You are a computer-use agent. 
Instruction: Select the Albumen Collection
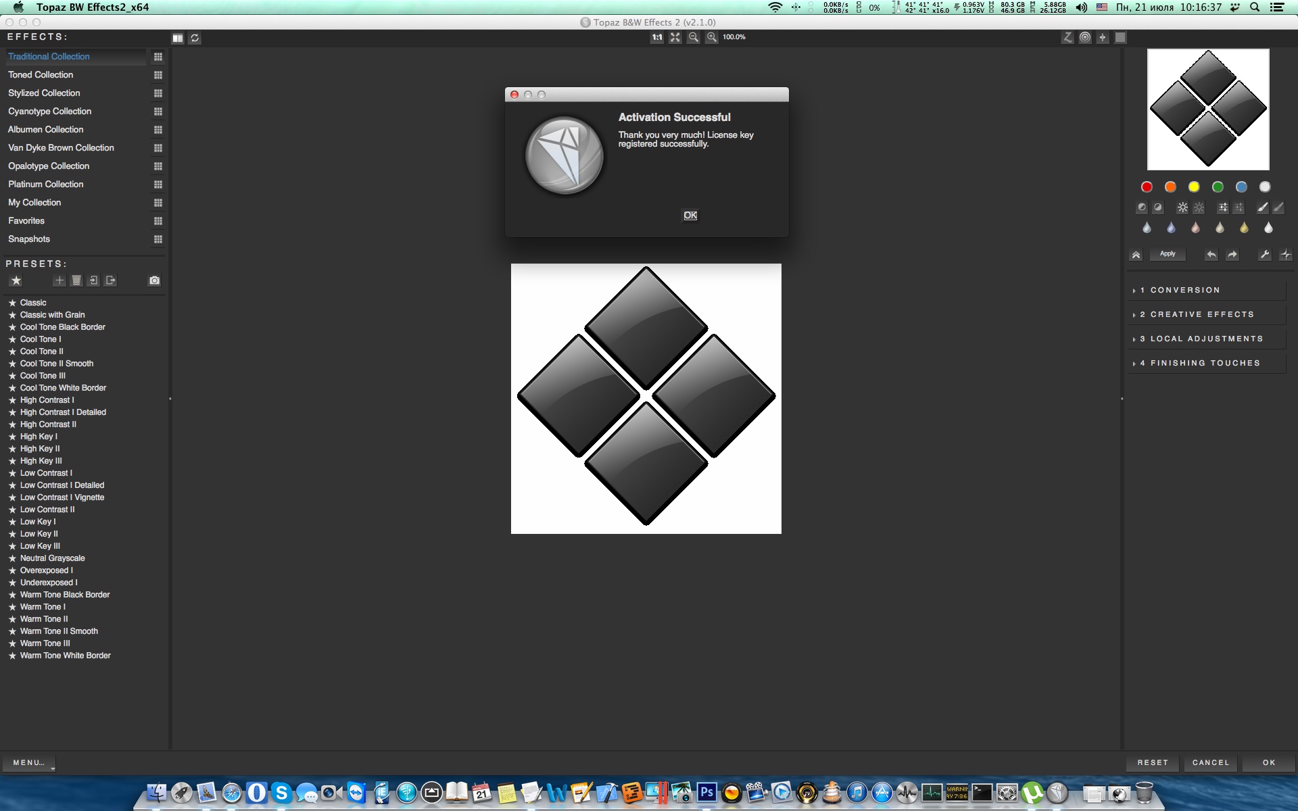(45, 130)
